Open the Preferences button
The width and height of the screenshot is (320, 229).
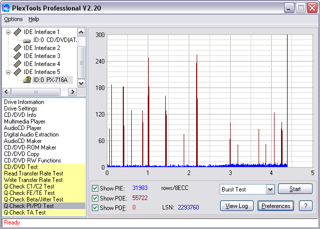(x=276, y=206)
